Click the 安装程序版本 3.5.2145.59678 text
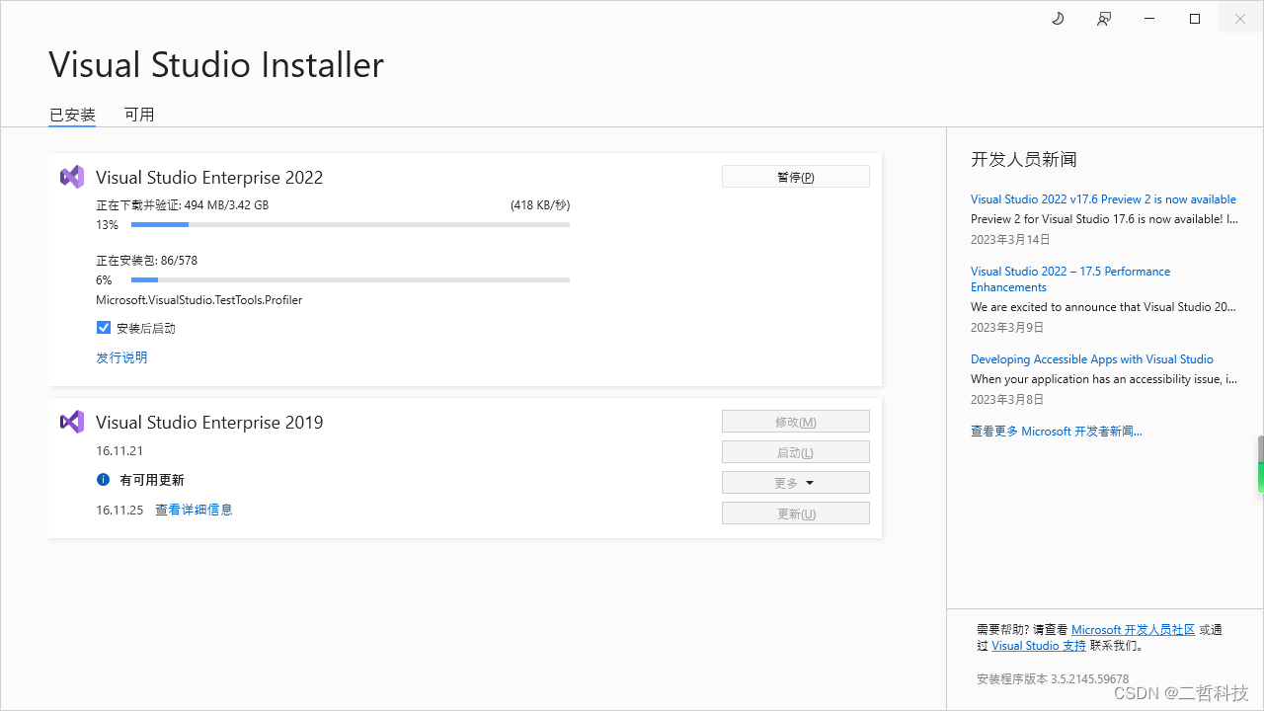 pos(1053,679)
